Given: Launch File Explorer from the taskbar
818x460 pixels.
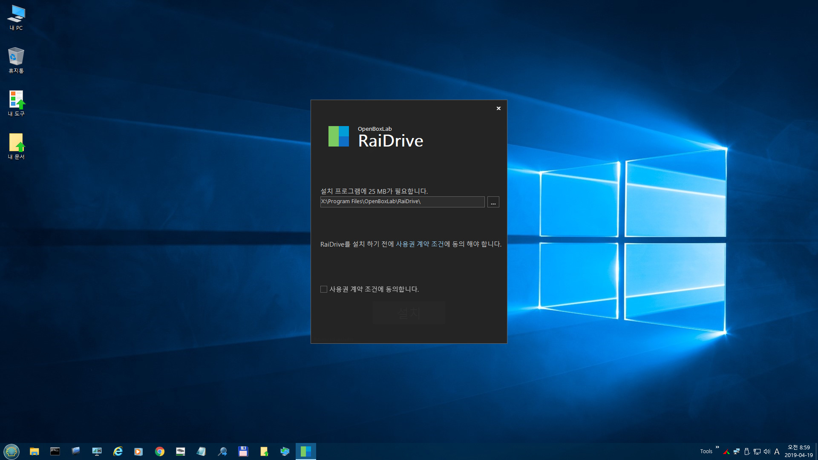Looking at the screenshot, I should click(34, 451).
